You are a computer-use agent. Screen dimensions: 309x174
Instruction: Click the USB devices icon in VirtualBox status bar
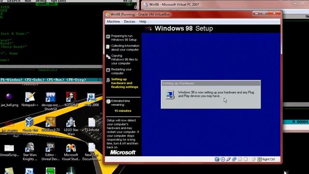[x=228, y=159]
